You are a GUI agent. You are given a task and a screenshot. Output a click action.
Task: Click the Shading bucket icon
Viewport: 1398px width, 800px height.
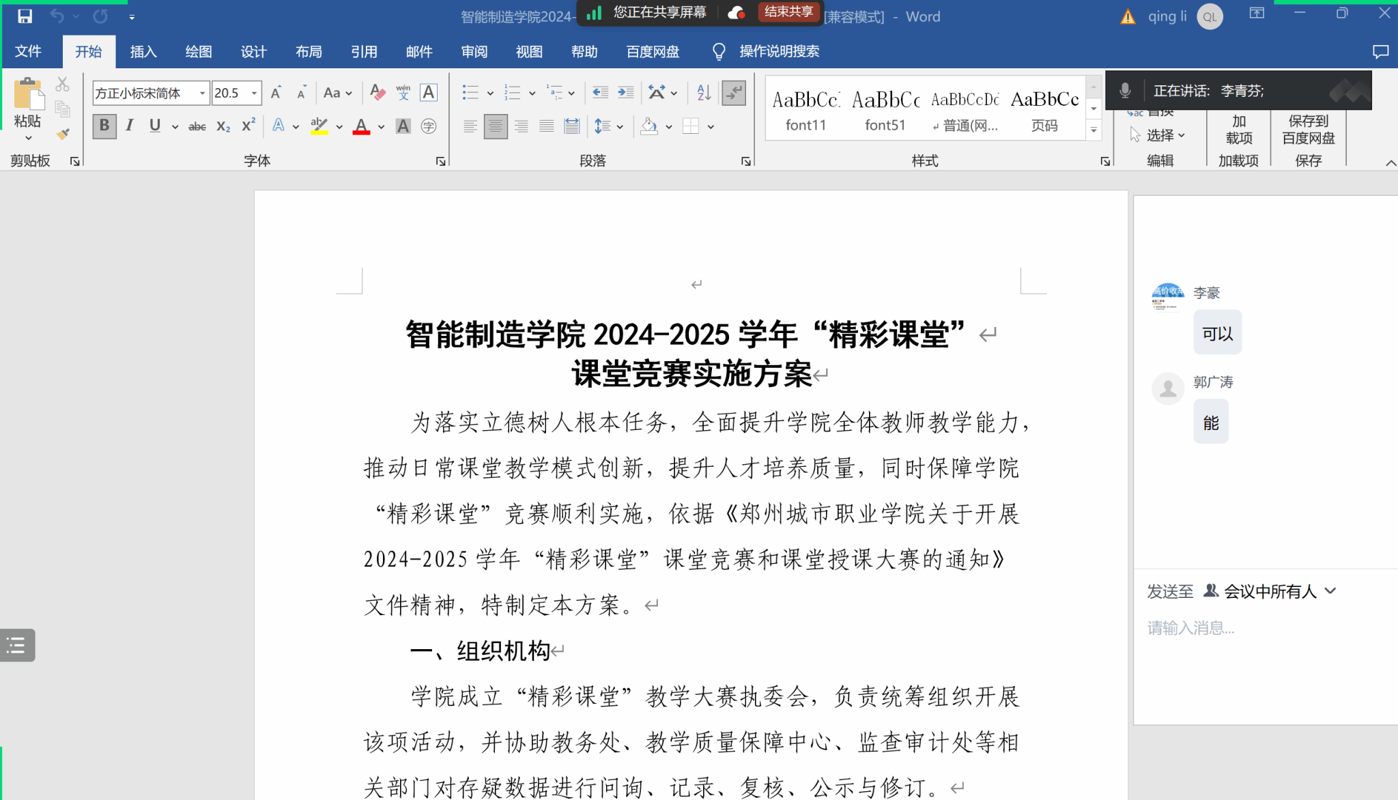click(649, 126)
